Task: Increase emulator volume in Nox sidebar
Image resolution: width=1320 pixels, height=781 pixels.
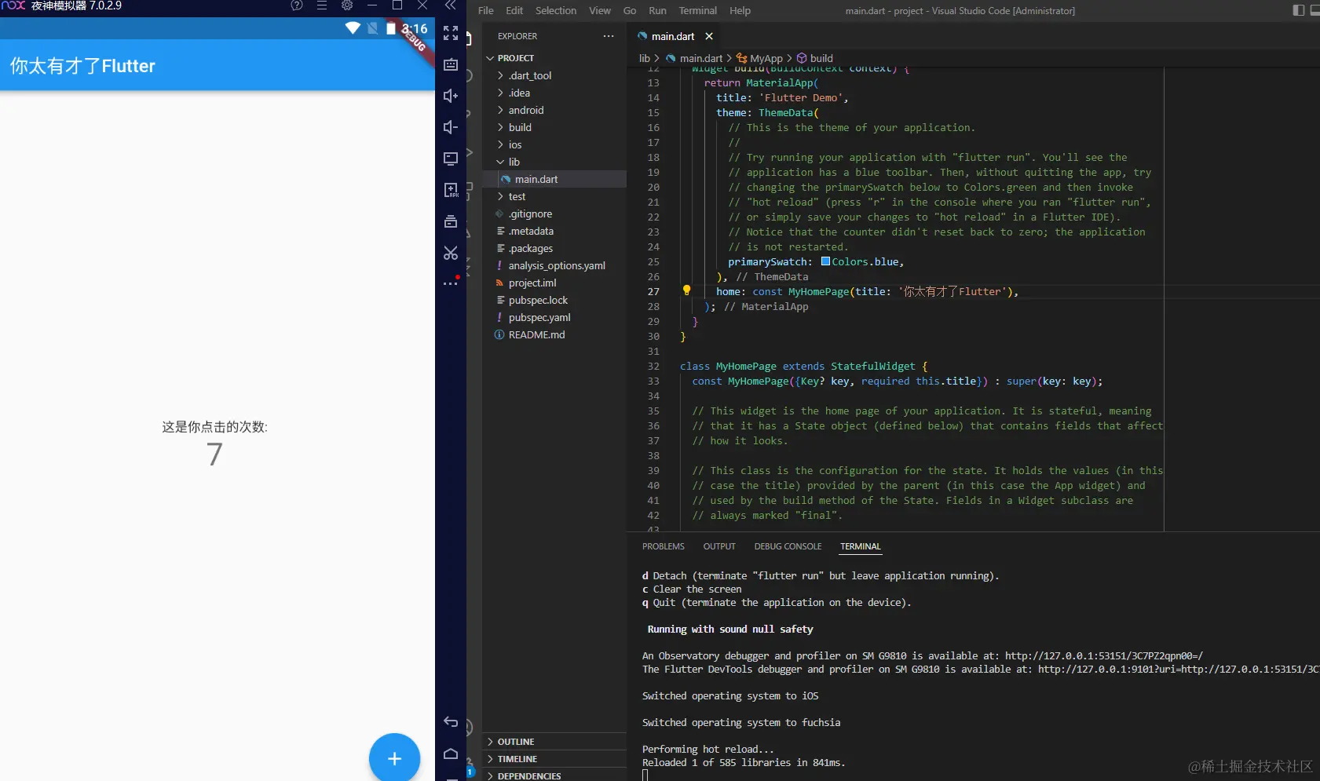Action: pyautogui.click(x=451, y=96)
